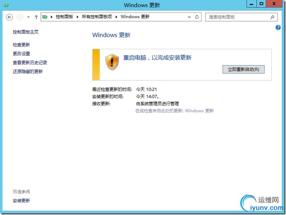Click the 由系统管理员进行管理 text
286x215 pixels.
157,104
